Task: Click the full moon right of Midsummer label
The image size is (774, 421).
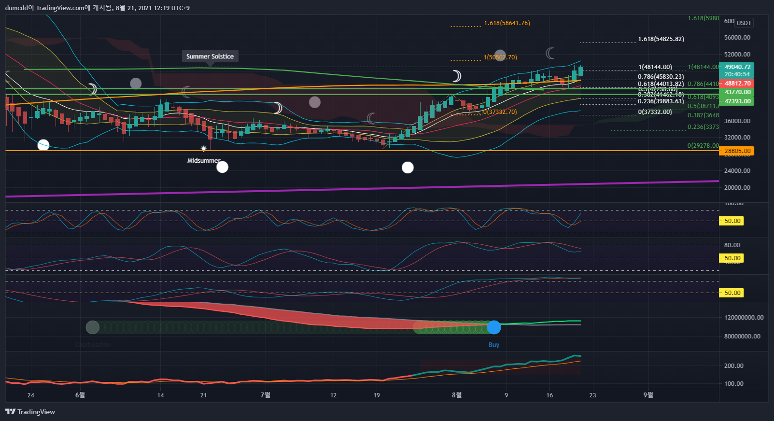Action: click(x=222, y=167)
